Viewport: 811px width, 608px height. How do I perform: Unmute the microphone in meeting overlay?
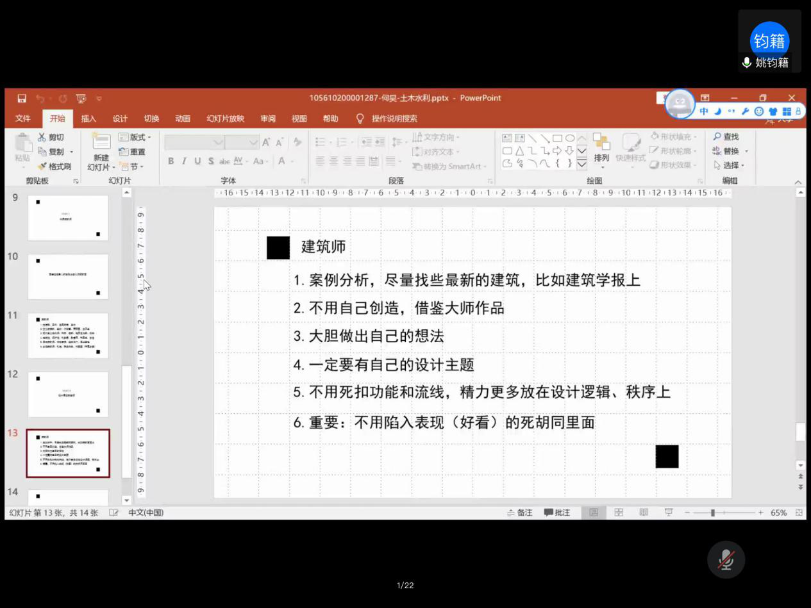pos(726,560)
